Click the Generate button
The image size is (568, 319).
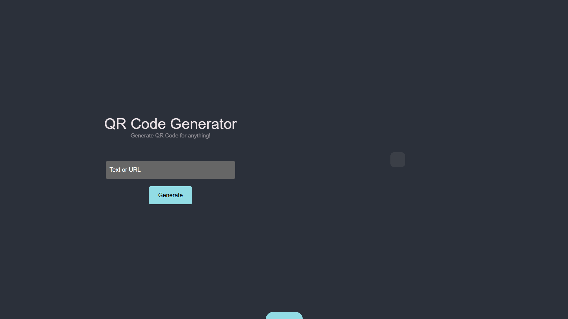point(170,195)
